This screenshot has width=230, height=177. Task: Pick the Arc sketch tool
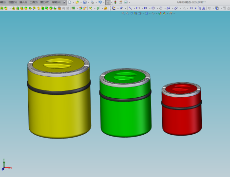click(161, 8)
